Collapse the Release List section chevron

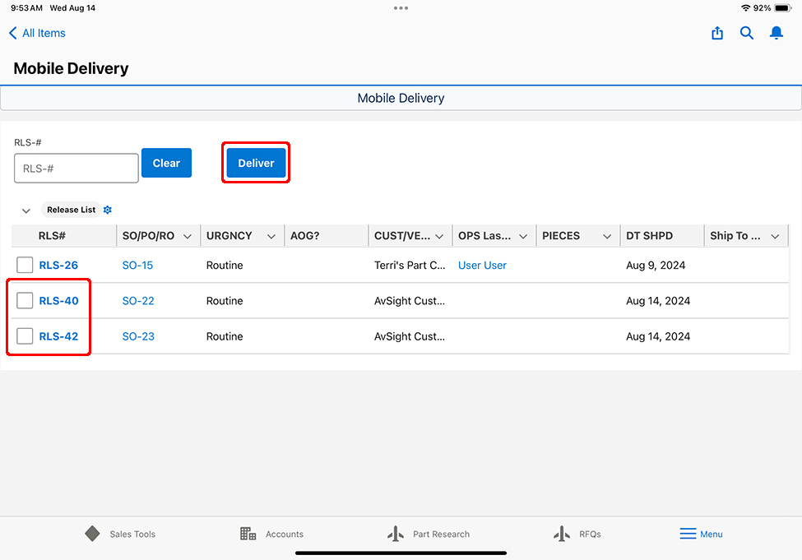26,211
